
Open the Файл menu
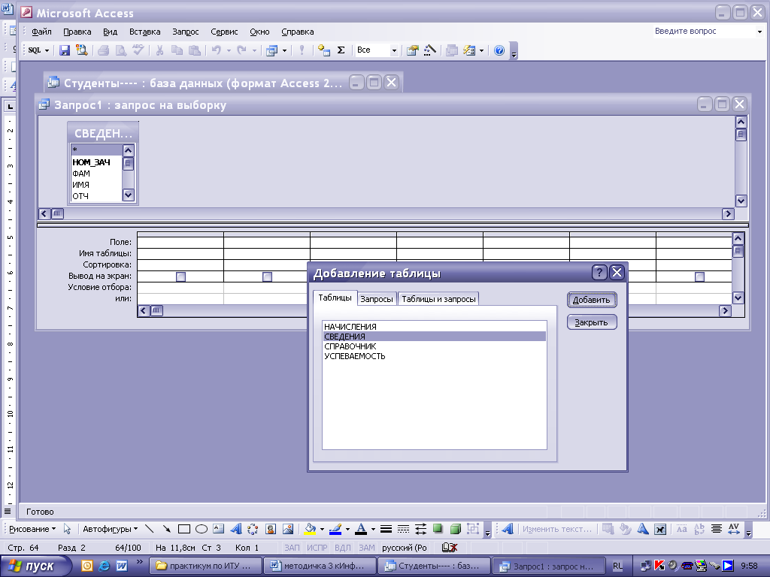[x=42, y=32]
